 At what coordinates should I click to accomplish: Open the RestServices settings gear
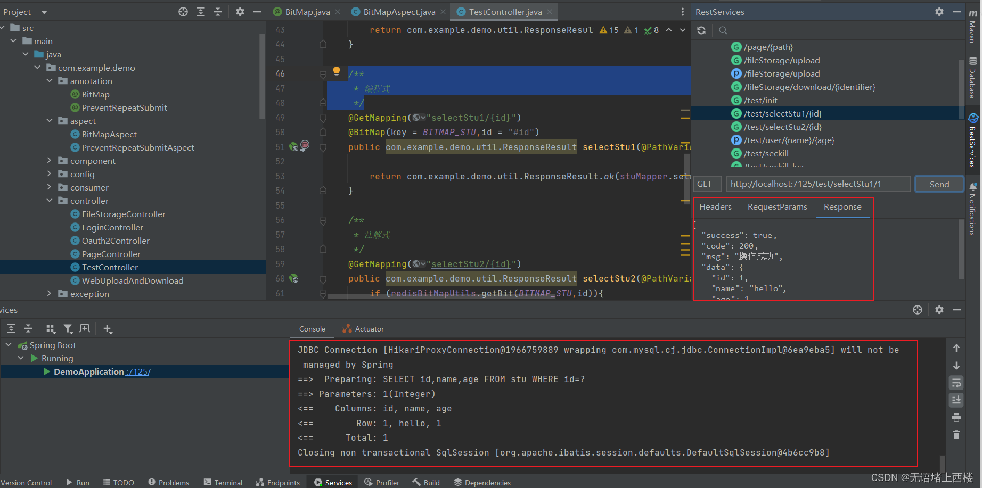tap(939, 11)
